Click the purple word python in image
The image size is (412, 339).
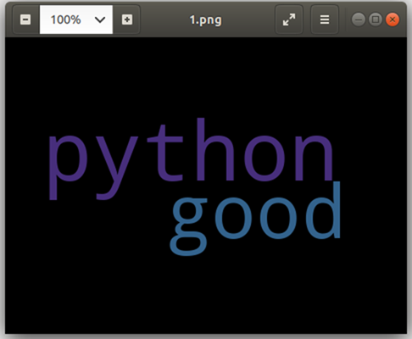191,158
